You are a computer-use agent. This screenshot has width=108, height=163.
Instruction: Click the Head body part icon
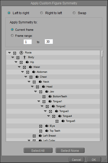pyautogui.click(x=43, y=87)
